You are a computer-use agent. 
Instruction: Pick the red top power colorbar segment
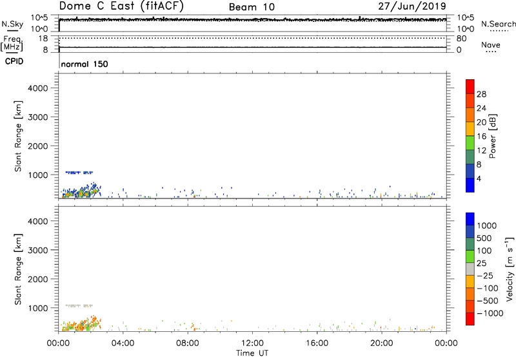(x=470, y=86)
